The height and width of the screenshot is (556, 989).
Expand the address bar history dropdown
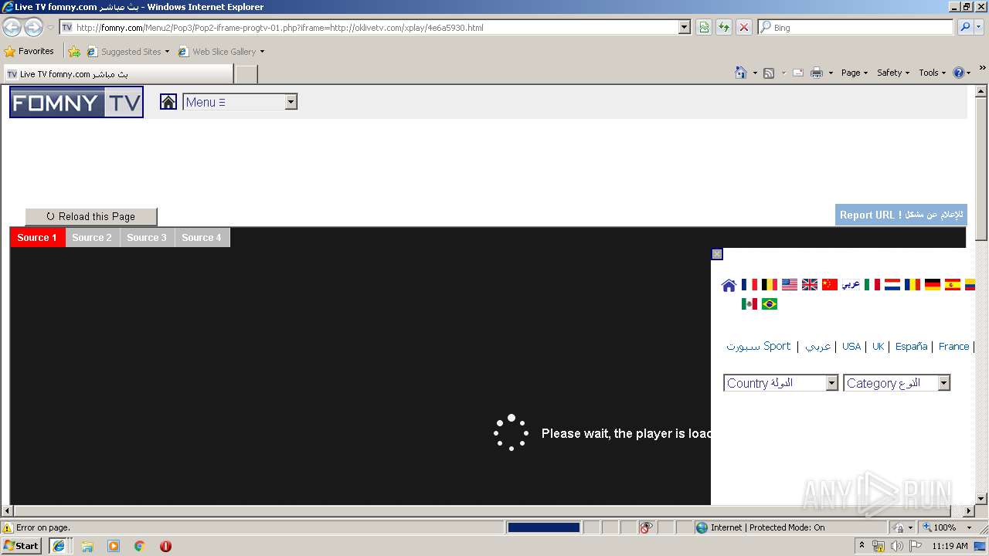pyautogui.click(x=685, y=27)
